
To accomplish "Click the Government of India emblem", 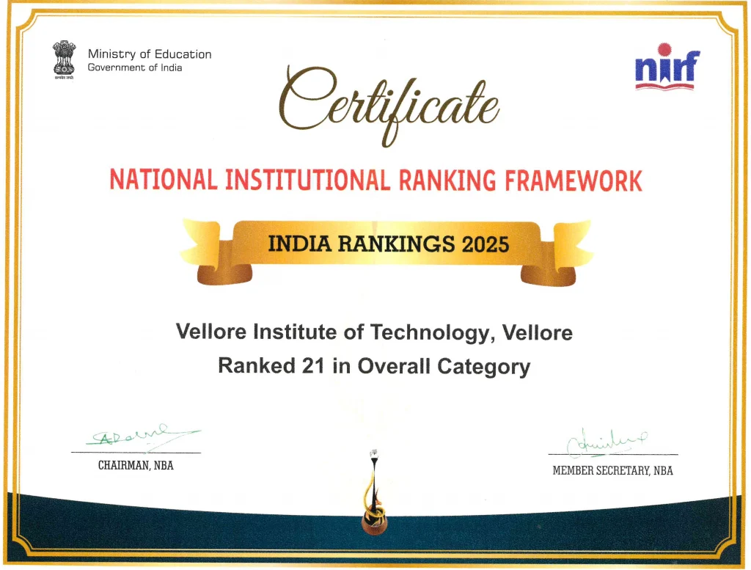I will (64, 60).
